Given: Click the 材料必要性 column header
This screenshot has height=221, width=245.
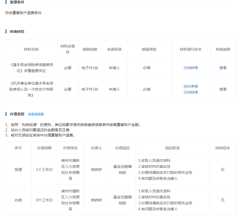Looking at the screenshot, I should (x=68, y=49).
